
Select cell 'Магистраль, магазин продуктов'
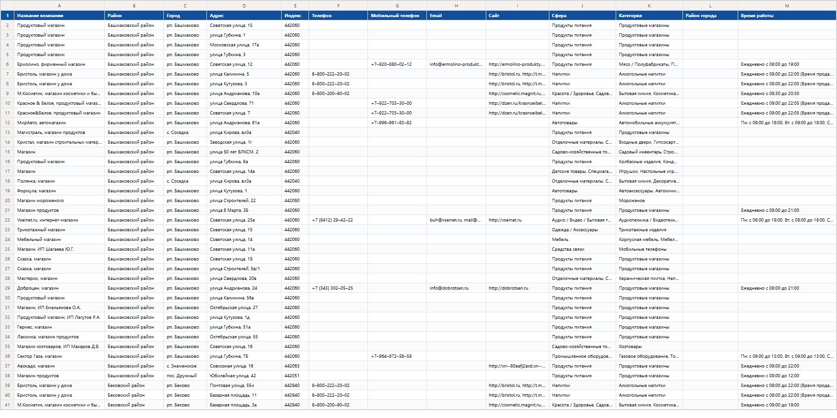(59, 133)
